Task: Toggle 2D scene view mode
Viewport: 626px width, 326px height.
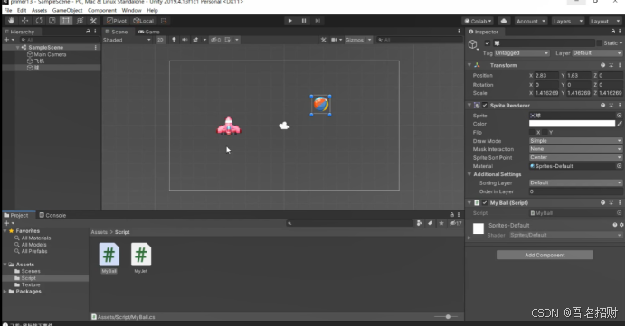Action: pyautogui.click(x=160, y=40)
